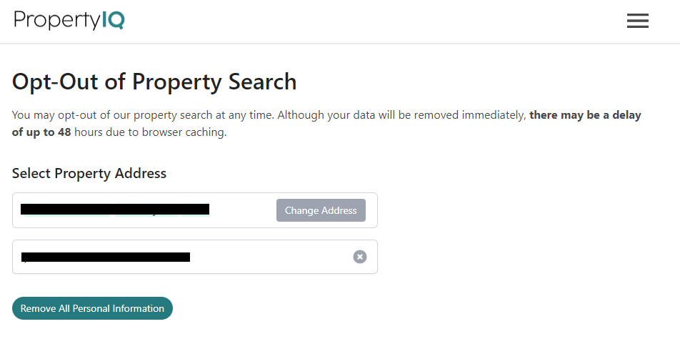680x339 pixels.
Task: Click the Select Property Address label
Action: pos(89,173)
